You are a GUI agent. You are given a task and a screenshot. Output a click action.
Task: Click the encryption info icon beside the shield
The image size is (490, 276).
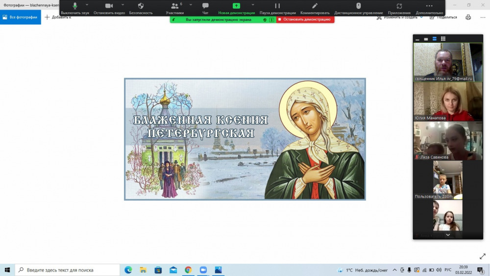[271, 20]
